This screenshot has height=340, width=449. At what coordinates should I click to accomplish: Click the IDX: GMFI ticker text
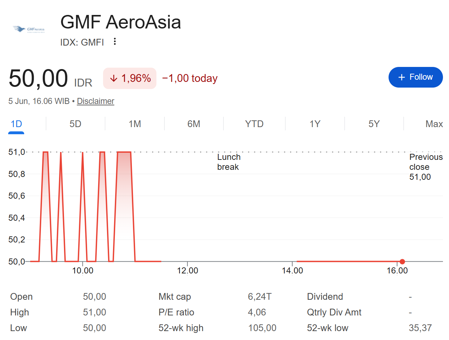82,42
